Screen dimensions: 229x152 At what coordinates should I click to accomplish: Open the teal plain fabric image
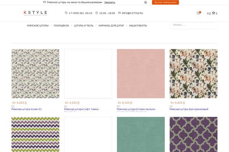141,135
